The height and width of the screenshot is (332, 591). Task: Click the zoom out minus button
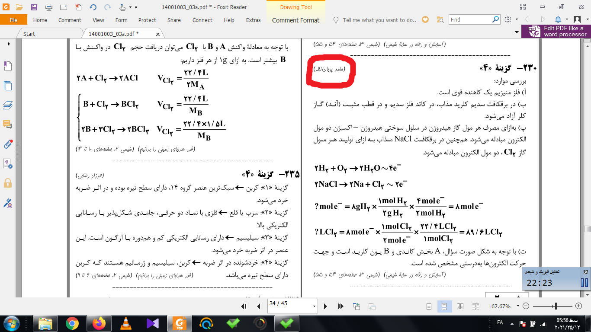[526, 306]
